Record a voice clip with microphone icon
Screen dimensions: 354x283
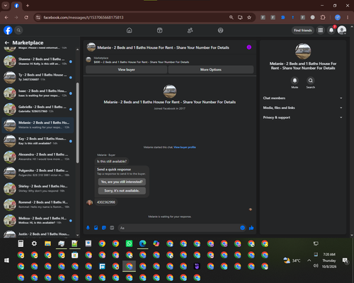[x=88, y=228]
